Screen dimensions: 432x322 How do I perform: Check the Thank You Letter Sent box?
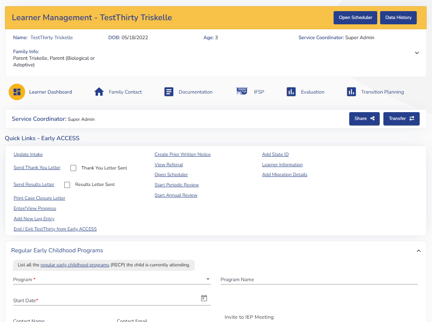tap(73, 168)
